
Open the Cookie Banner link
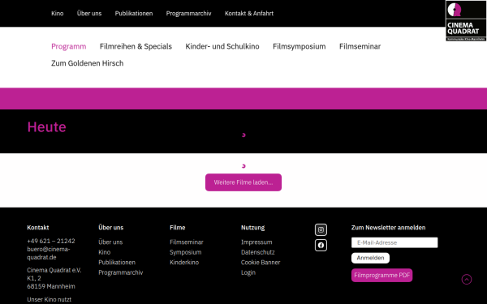[261, 263]
